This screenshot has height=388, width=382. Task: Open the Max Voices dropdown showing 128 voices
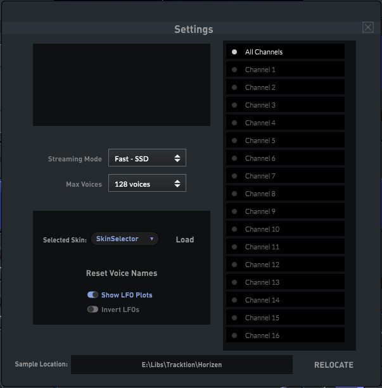[147, 183]
